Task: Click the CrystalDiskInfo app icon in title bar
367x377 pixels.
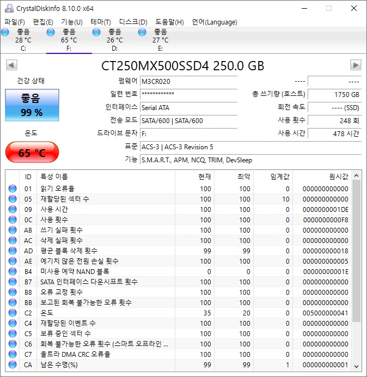Action: coord(9,8)
